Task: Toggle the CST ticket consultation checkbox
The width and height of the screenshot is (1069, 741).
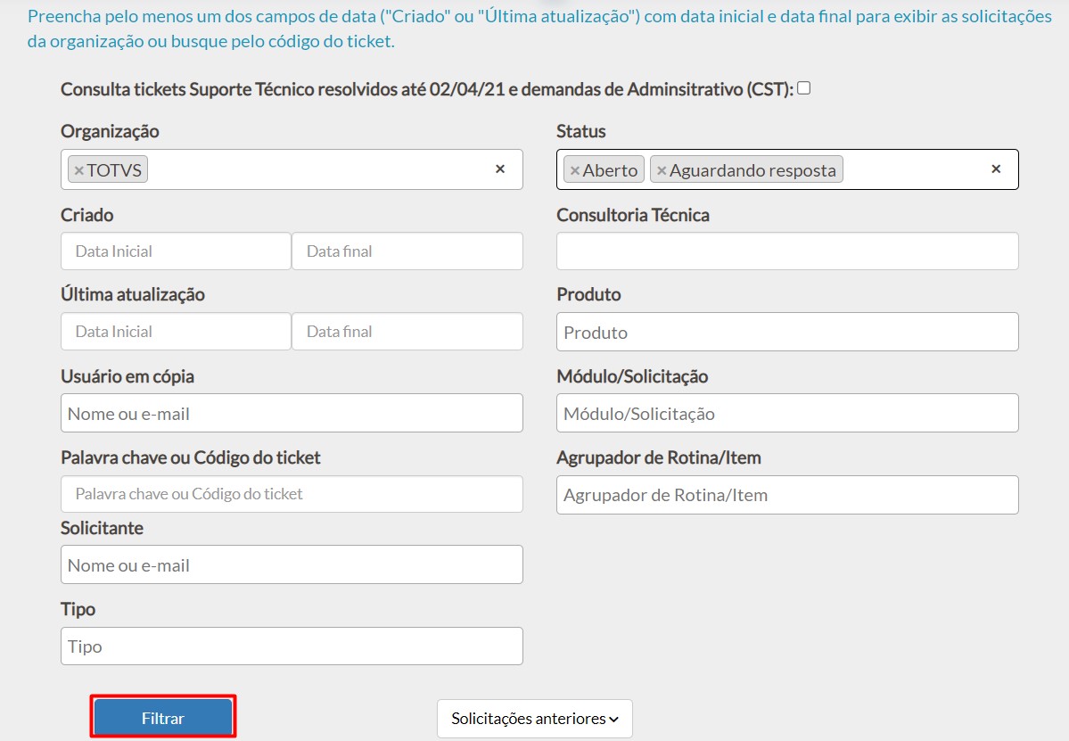Action: point(804,88)
